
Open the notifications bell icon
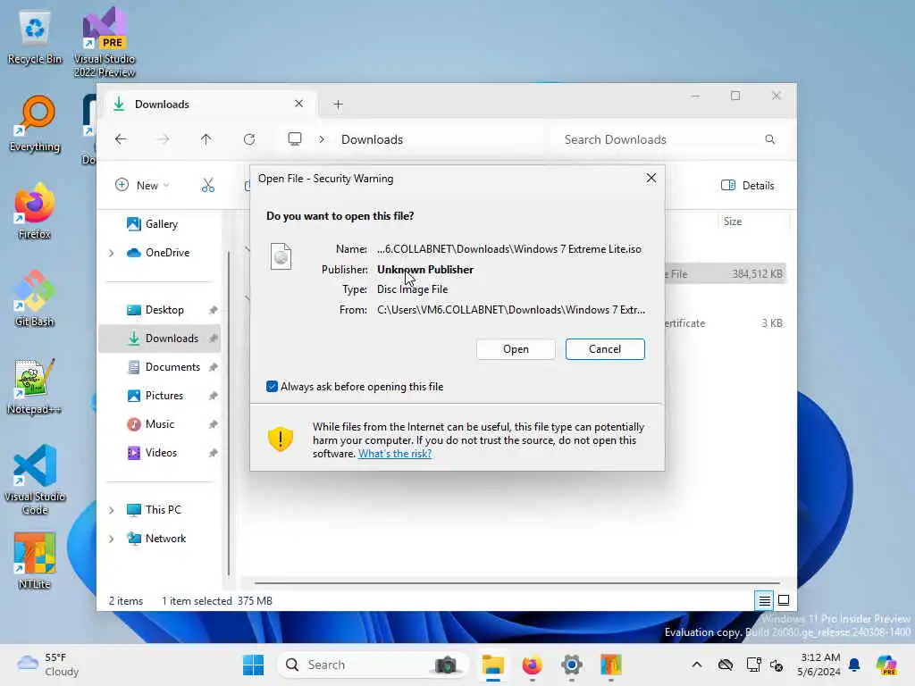tap(854, 665)
